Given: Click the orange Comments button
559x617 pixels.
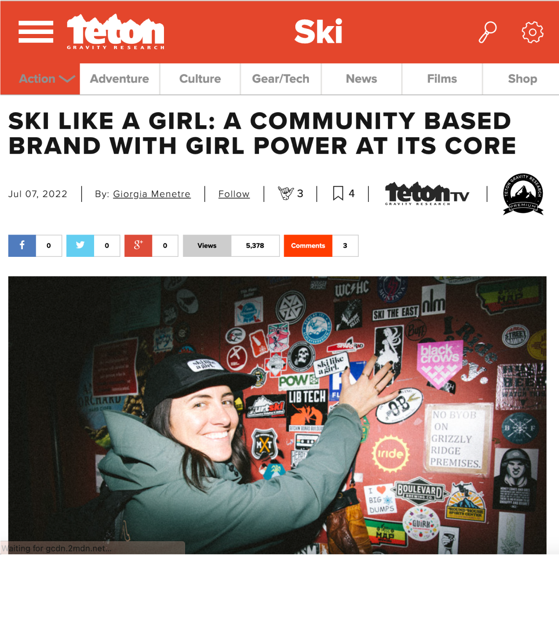Looking at the screenshot, I should pos(308,246).
